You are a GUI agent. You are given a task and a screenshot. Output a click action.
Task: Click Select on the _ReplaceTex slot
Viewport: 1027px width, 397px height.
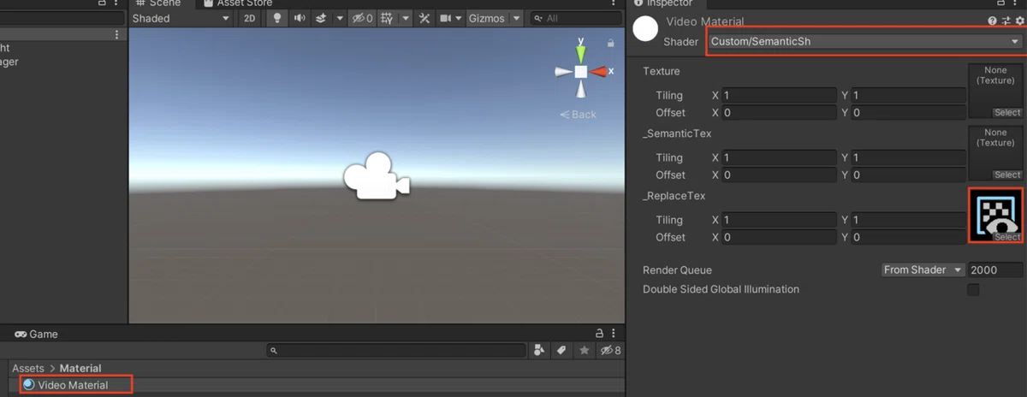point(1006,237)
